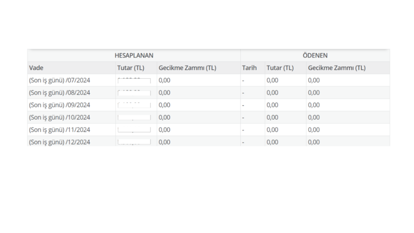Click paid Tutar 0,00 in 09/2024 row

pyautogui.click(x=272, y=105)
